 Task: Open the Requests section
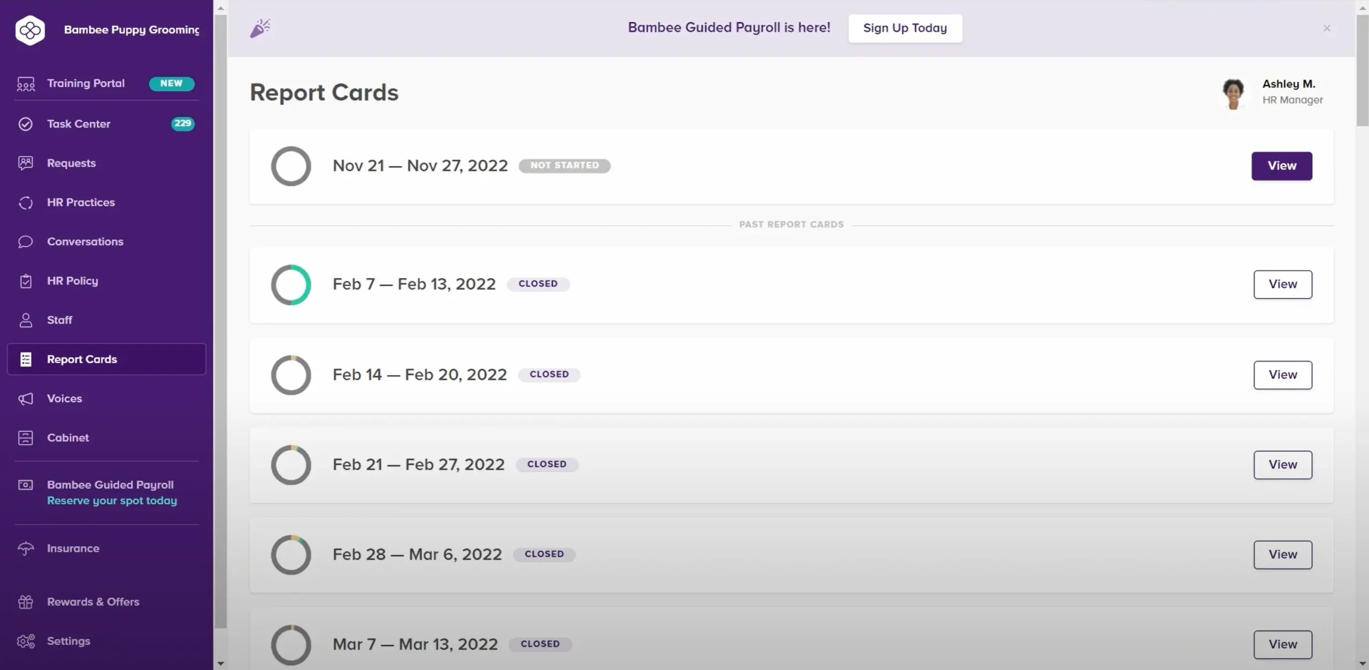[x=71, y=162]
